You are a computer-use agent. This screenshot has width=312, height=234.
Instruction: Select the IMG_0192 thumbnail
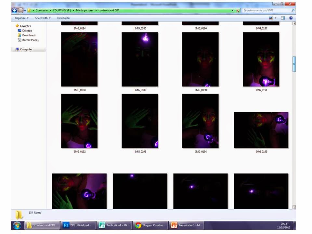tap(79, 121)
